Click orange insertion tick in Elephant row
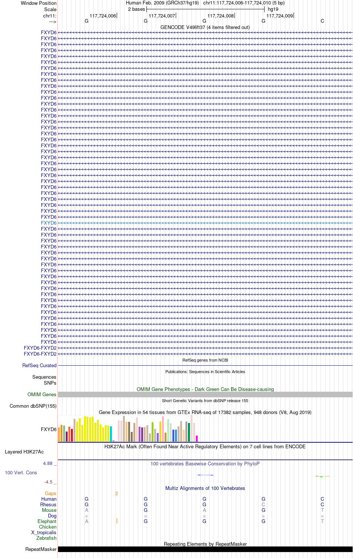The width and height of the screenshot is (353, 558). 117,521
